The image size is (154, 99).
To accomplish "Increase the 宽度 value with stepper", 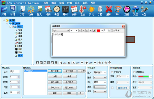I will (18, 86).
